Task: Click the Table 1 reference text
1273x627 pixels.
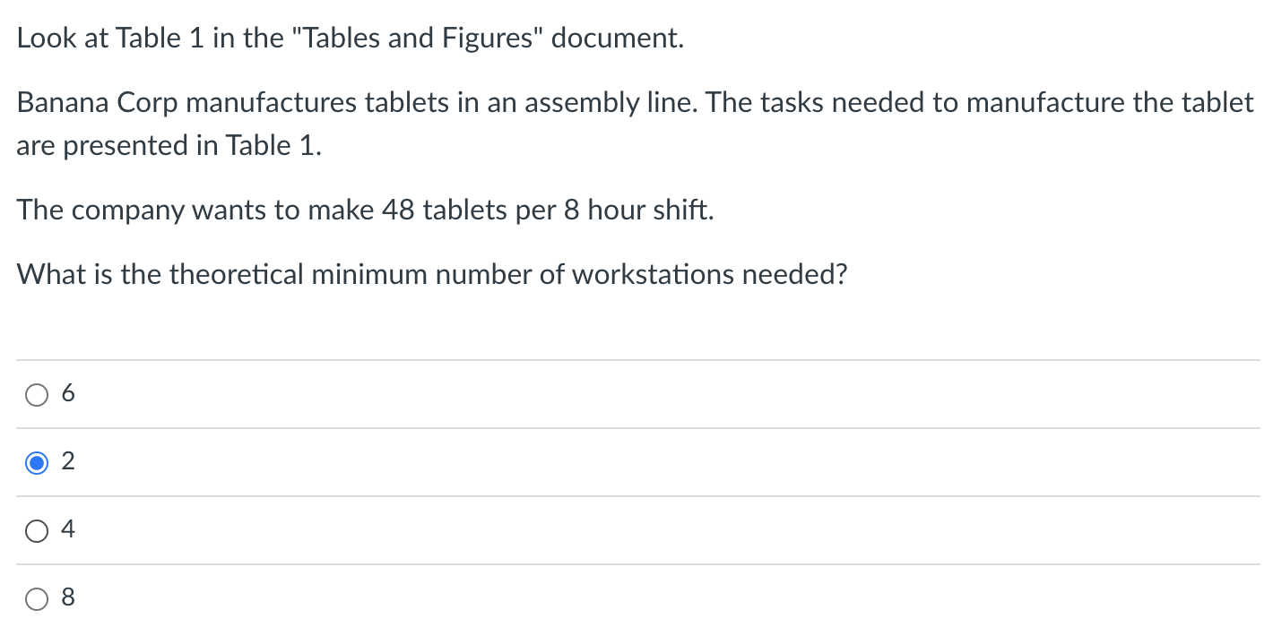Action: pos(350,38)
